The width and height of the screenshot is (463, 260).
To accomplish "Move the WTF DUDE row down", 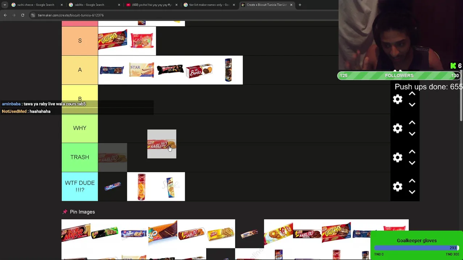I will point(412,192).
